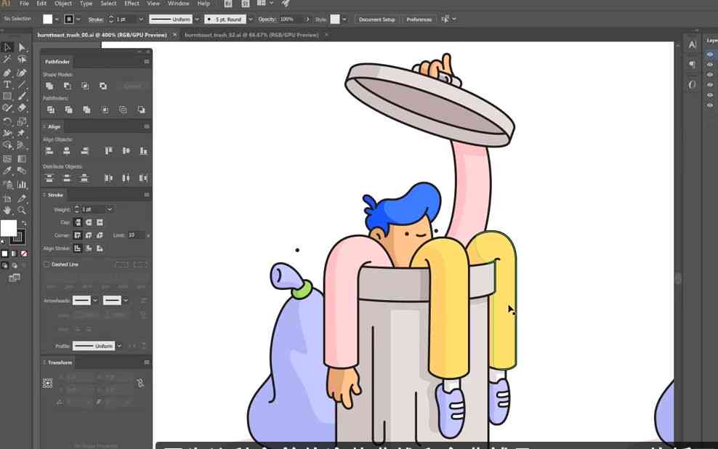Open the 5 pt. Round brush dropdown
The image size is (718, 449).
pyautogui.click(x=250, y=19)
